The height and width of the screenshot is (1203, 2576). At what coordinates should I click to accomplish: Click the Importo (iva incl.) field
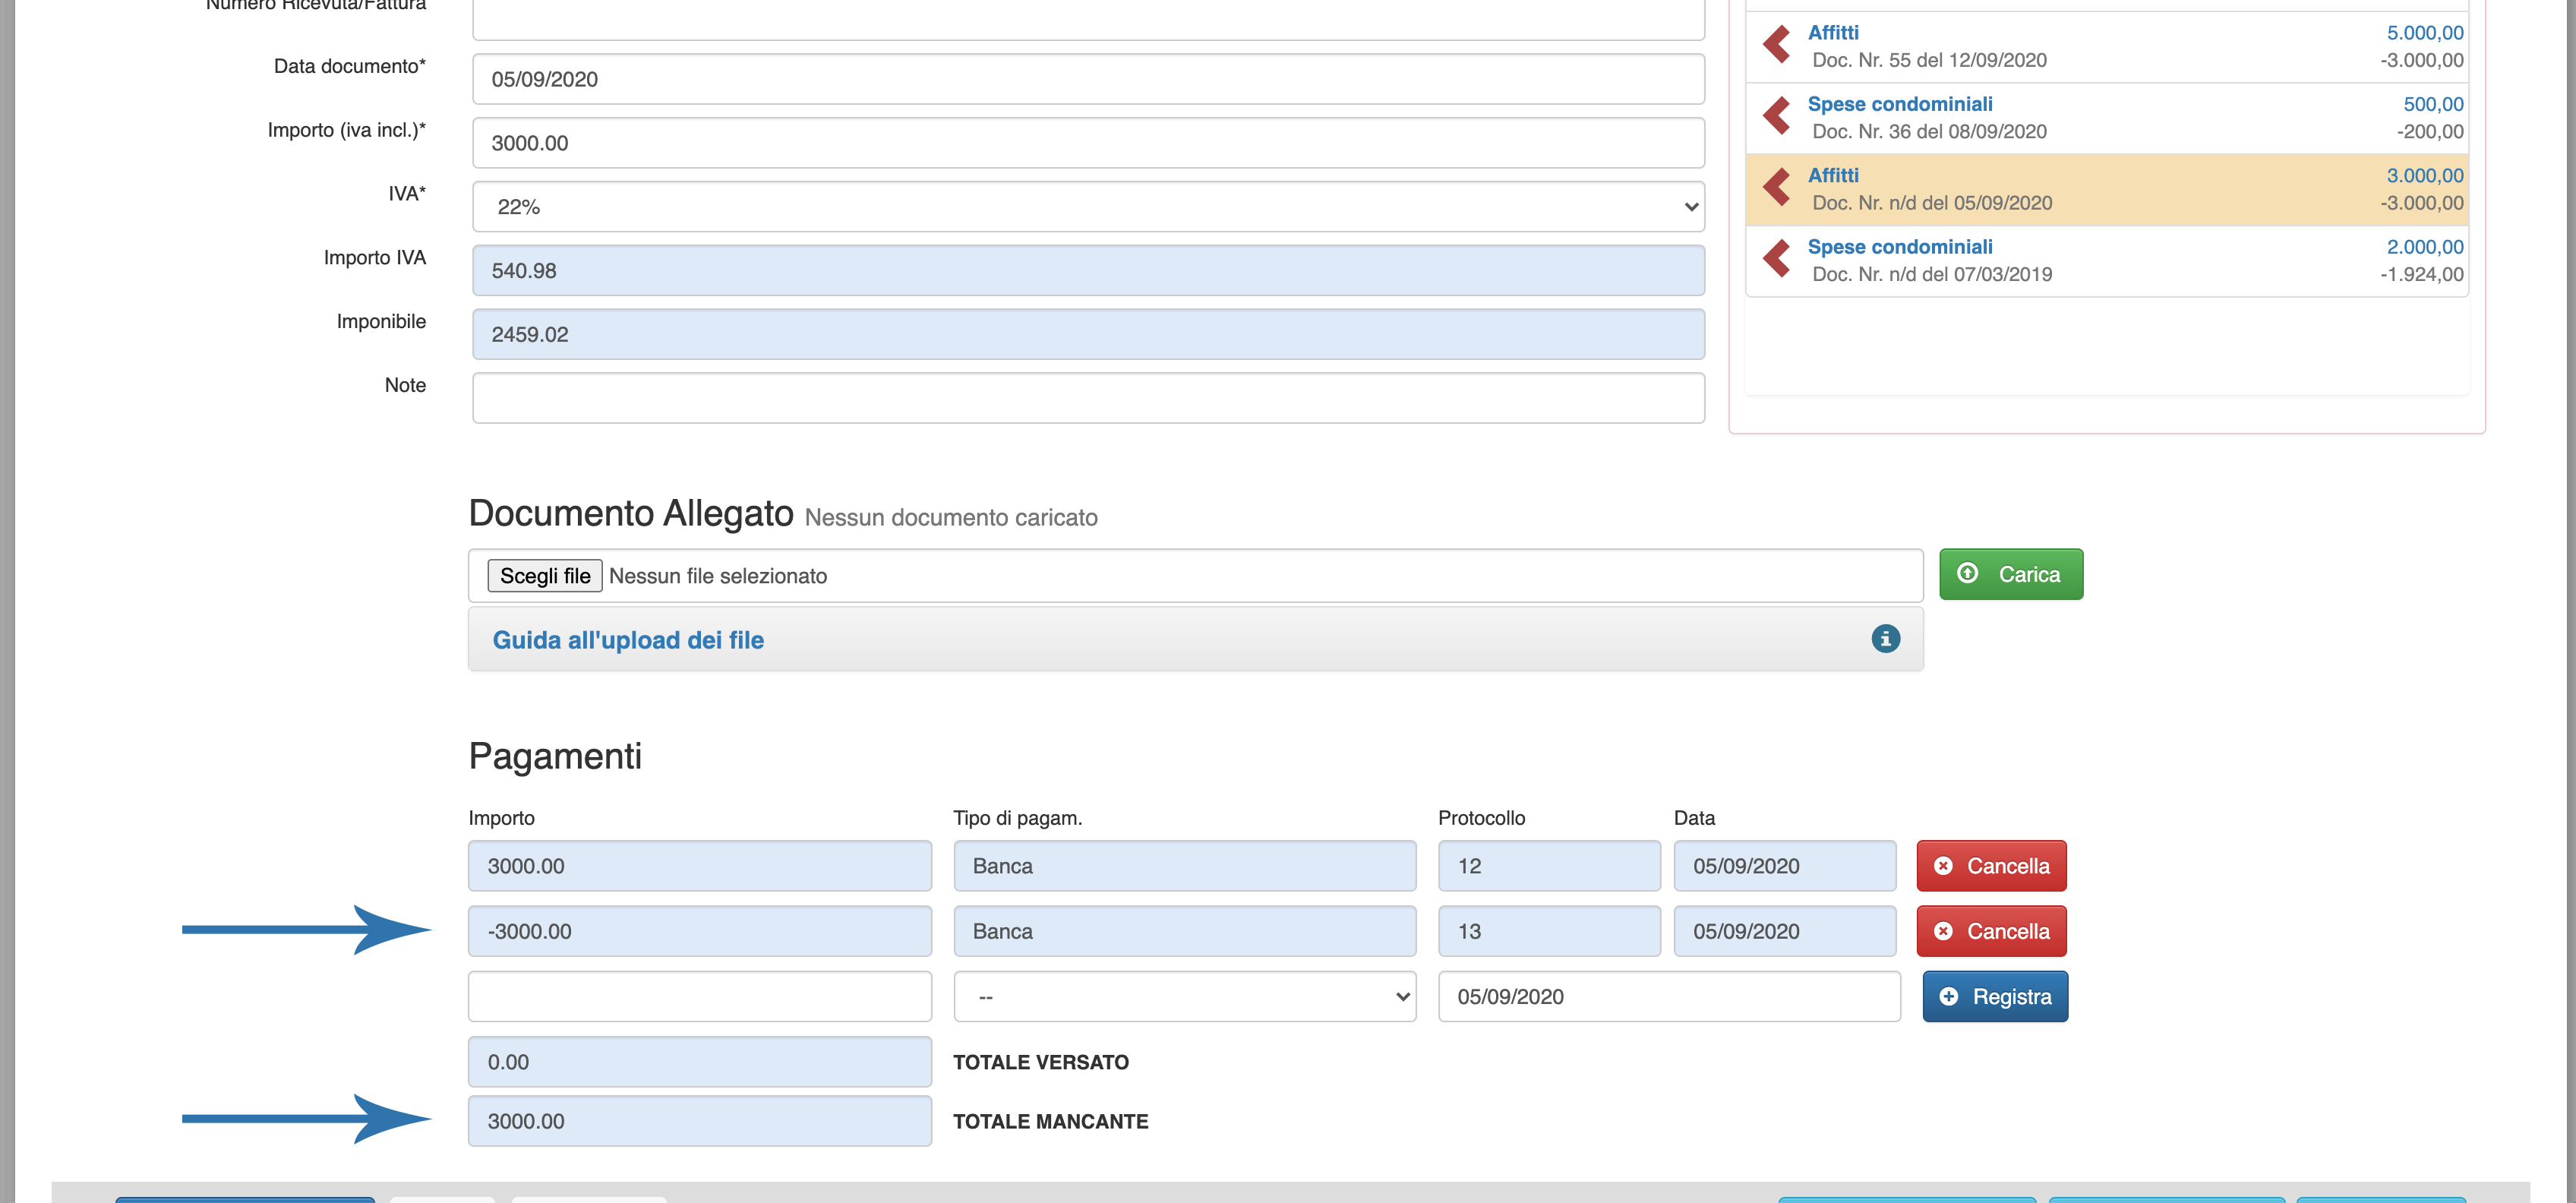point(1087,143)
